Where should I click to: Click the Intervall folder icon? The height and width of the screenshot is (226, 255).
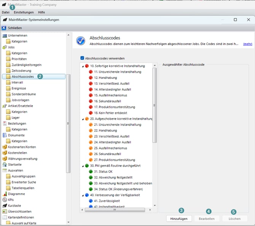pyautogui.click(x=8, y=82)
